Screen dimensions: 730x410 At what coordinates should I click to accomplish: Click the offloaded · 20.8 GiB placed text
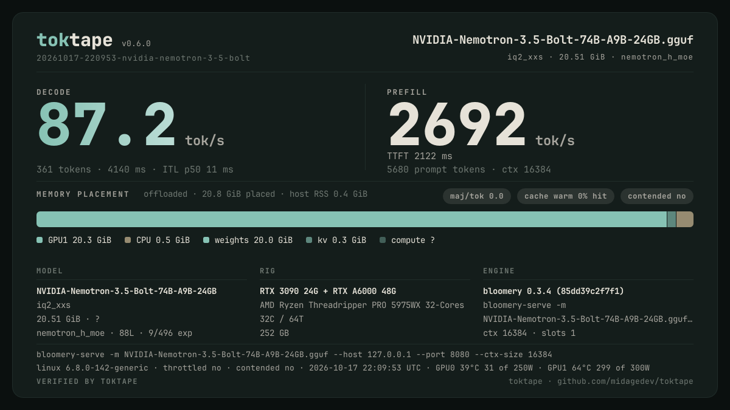pyautogui.click(x=255, y=194)
